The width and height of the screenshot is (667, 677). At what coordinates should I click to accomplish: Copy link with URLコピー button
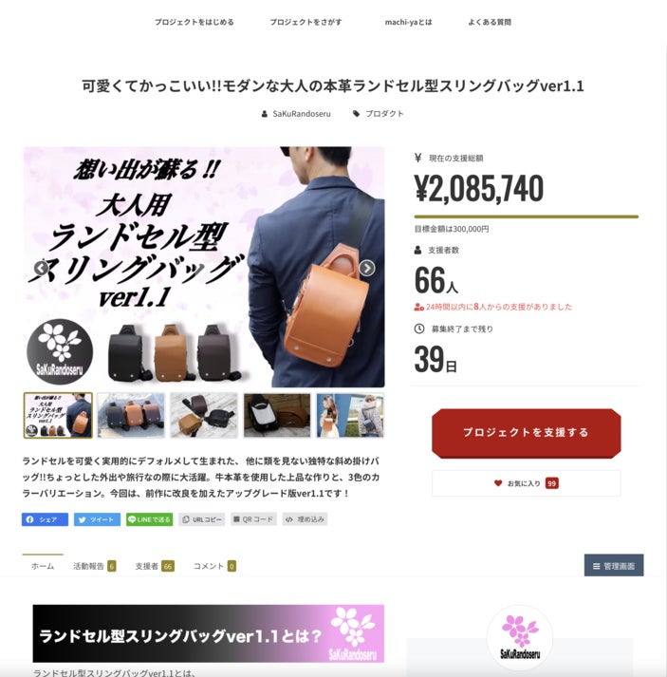click(x=202, y=519)
